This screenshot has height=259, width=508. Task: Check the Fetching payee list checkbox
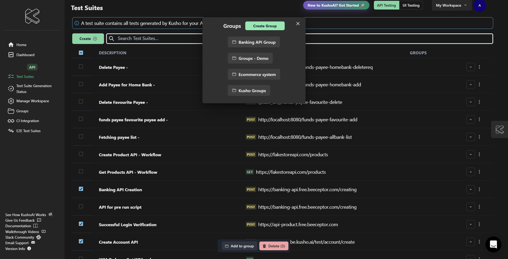pyautogui.click(x=81, y=137)
